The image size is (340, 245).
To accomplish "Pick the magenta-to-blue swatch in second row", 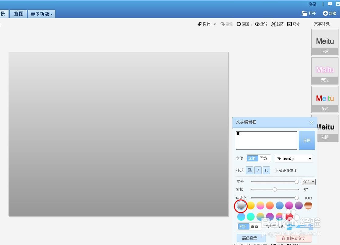I will click(x=270, y=216).
